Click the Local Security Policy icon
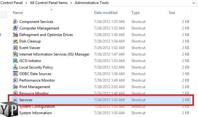Viewport: 198px width, 117px height. [15, 67]
